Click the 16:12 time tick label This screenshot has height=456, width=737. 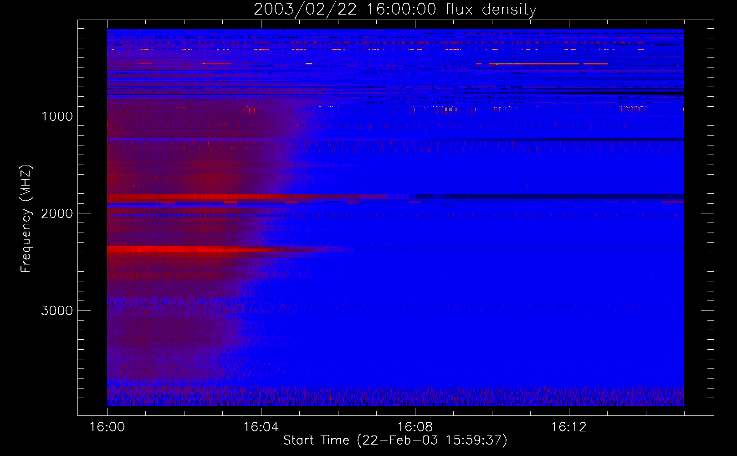click(x=568, y=427)
